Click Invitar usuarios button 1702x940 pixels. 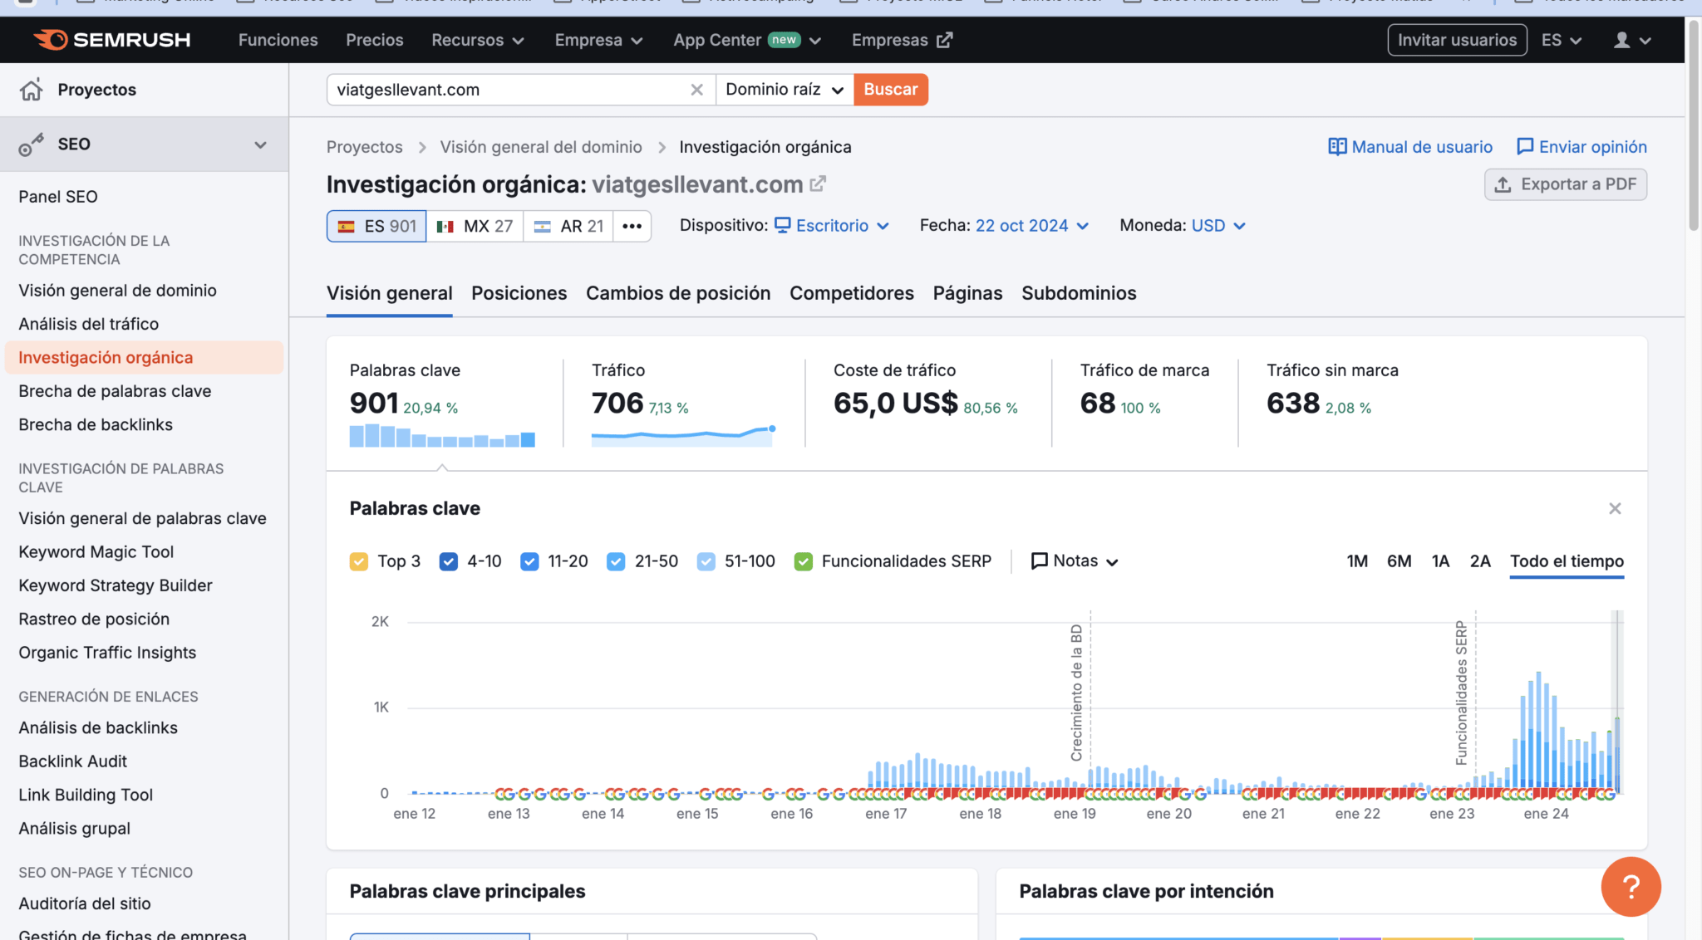1457,40
